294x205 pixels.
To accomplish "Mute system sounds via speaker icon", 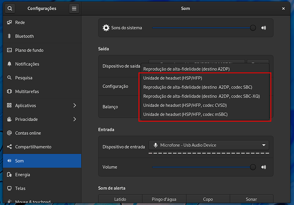I will (264, 28).
